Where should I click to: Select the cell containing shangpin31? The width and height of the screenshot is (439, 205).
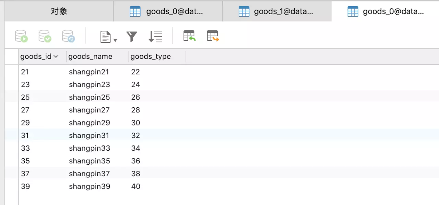(89, 136)
